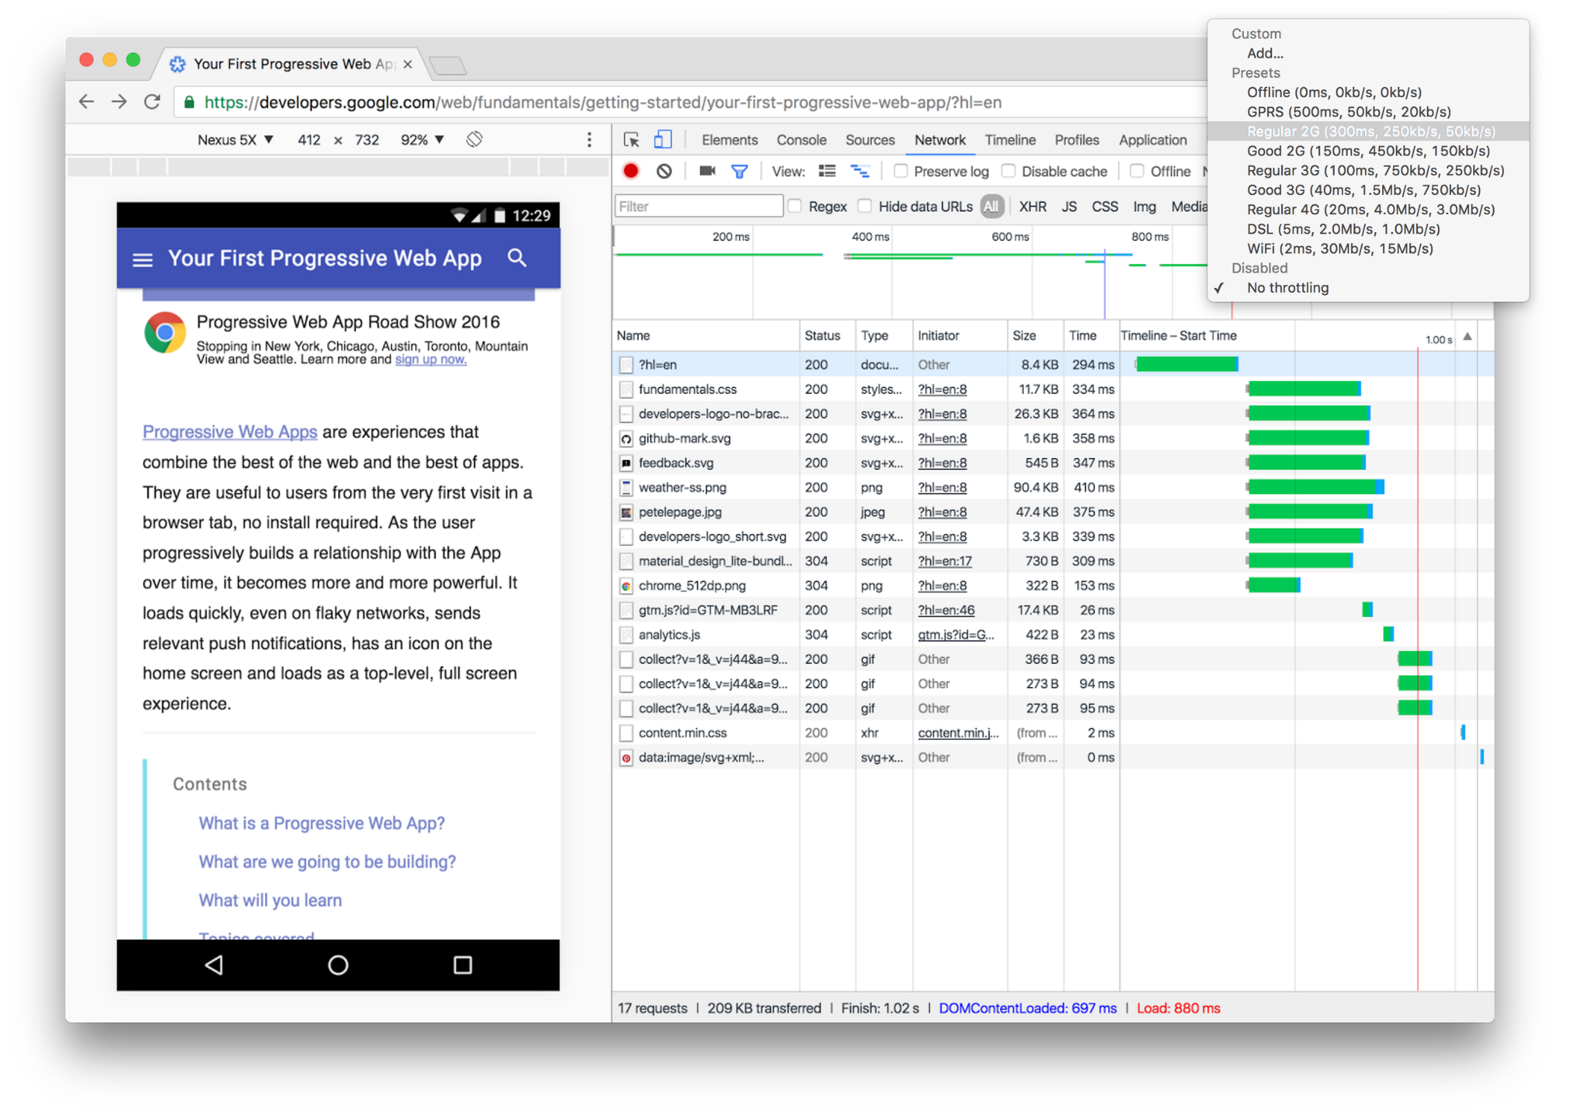Screen dimensions: 1584x1116
Task: Tap the Android recent apps button
Action: coord(463,966)
